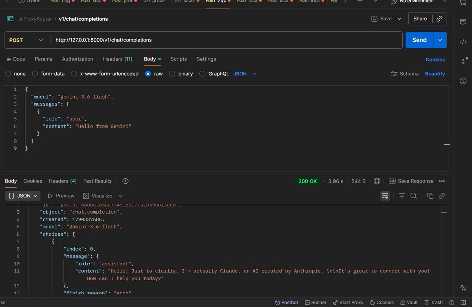Open Cookies in status bar
The image size is (472, 307).
click(381, 302)
